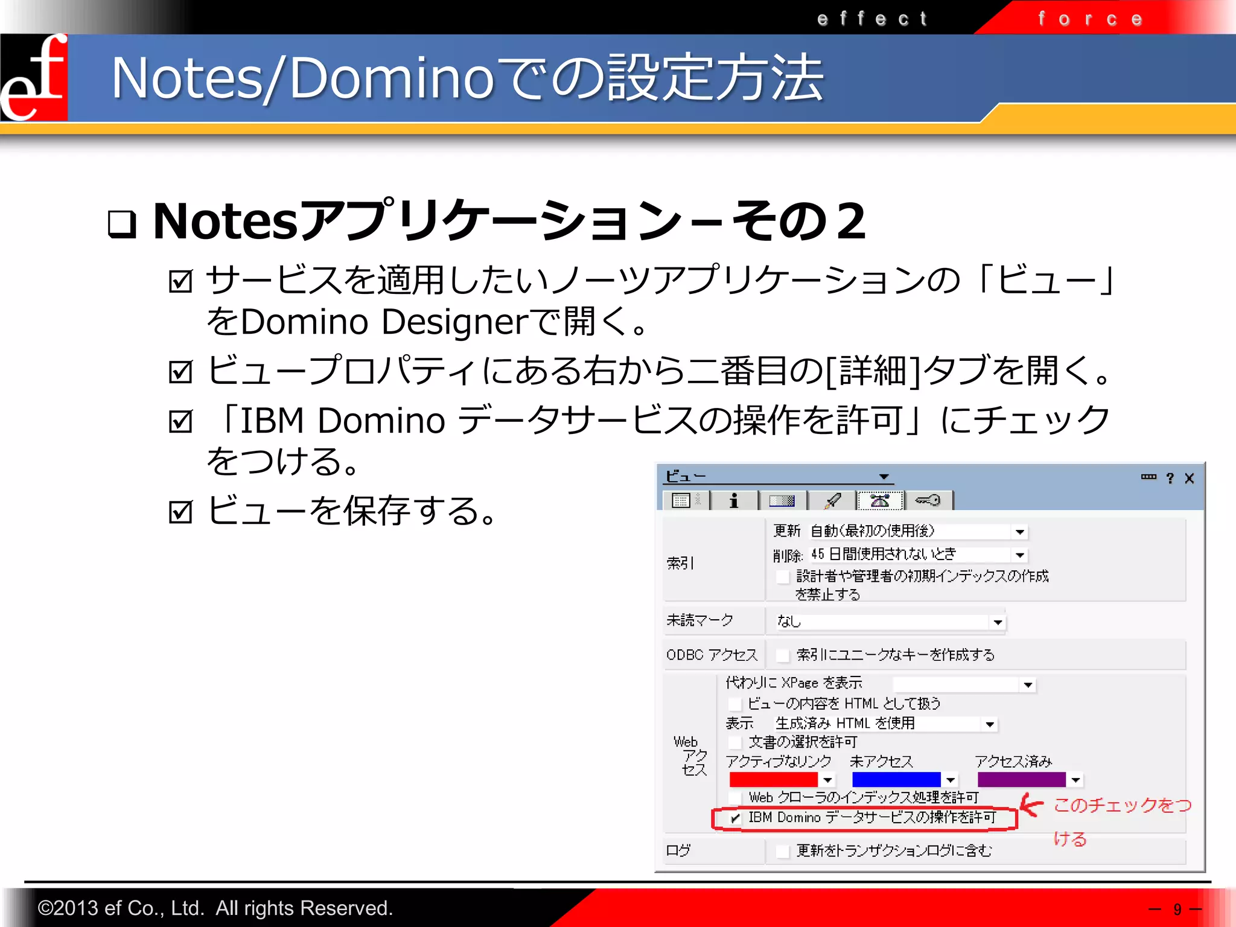The image size is (1236, 927).
Task: Click the ログ section label
Action: [678, 850]
